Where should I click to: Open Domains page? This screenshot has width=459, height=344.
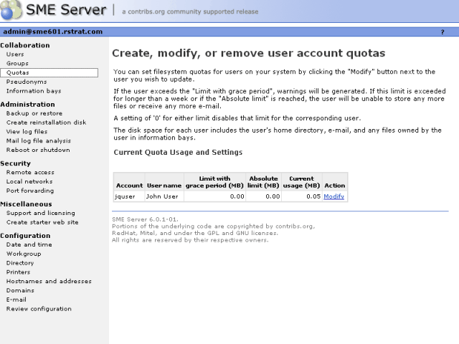coord(20,290)
